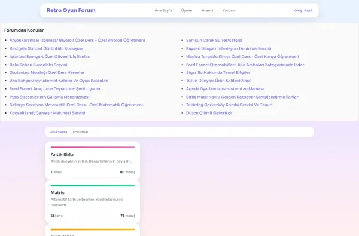Open the Yardım nav item

click(229, 10)
